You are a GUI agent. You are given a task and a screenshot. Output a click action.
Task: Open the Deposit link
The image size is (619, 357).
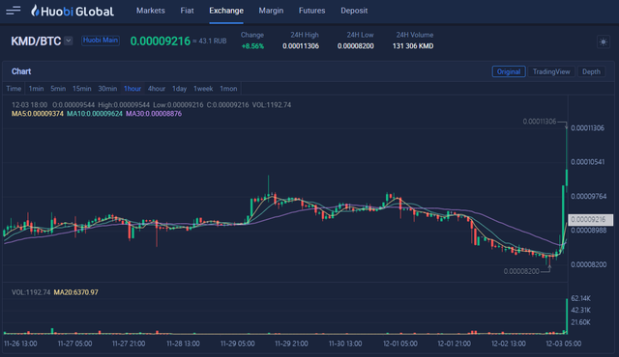coord(354,11)
